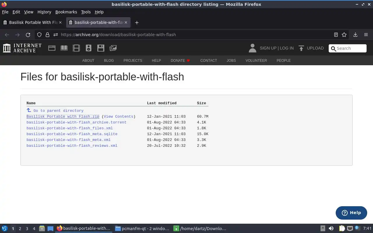Viewport: 373px width, 233px height.
Task: Open the Firefox downloads panel
Action: (x=355, y=35)
